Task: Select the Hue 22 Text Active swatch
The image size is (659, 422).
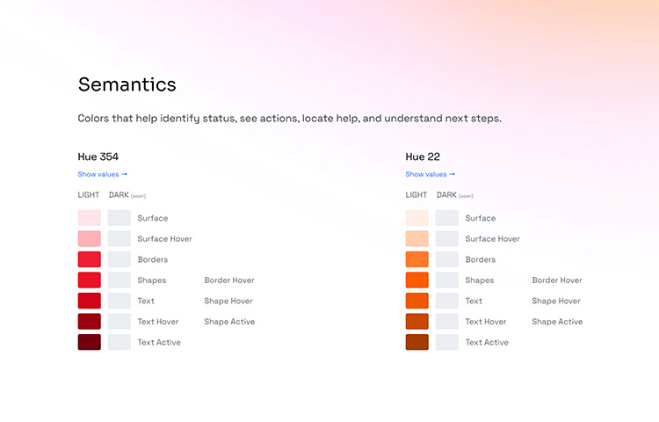Action: [416, 342]
